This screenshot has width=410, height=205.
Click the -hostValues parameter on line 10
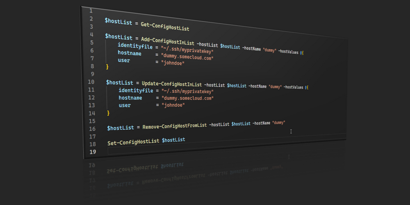294,87
